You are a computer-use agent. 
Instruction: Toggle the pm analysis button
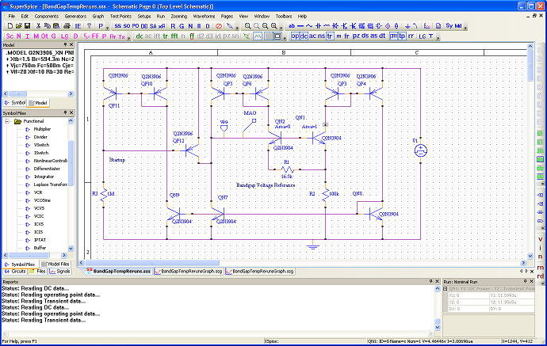pyautogui.click(x=393, y=36)
